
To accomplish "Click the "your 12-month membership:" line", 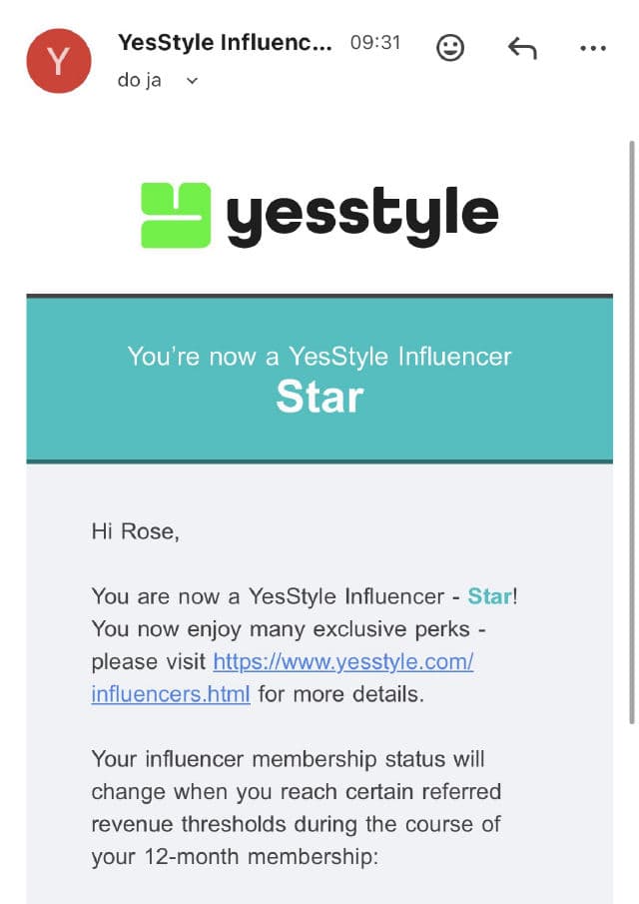I will point(235,856).
